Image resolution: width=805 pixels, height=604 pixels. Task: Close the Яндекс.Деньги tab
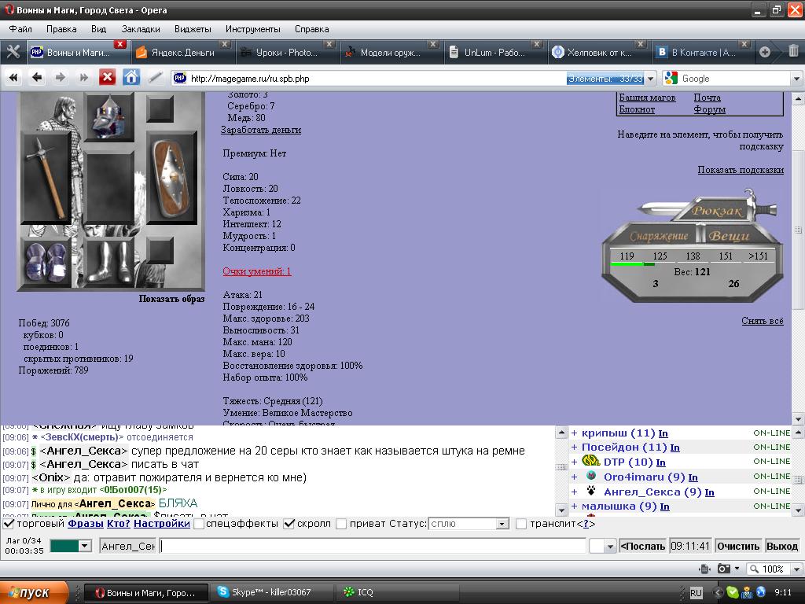(224, 44)
